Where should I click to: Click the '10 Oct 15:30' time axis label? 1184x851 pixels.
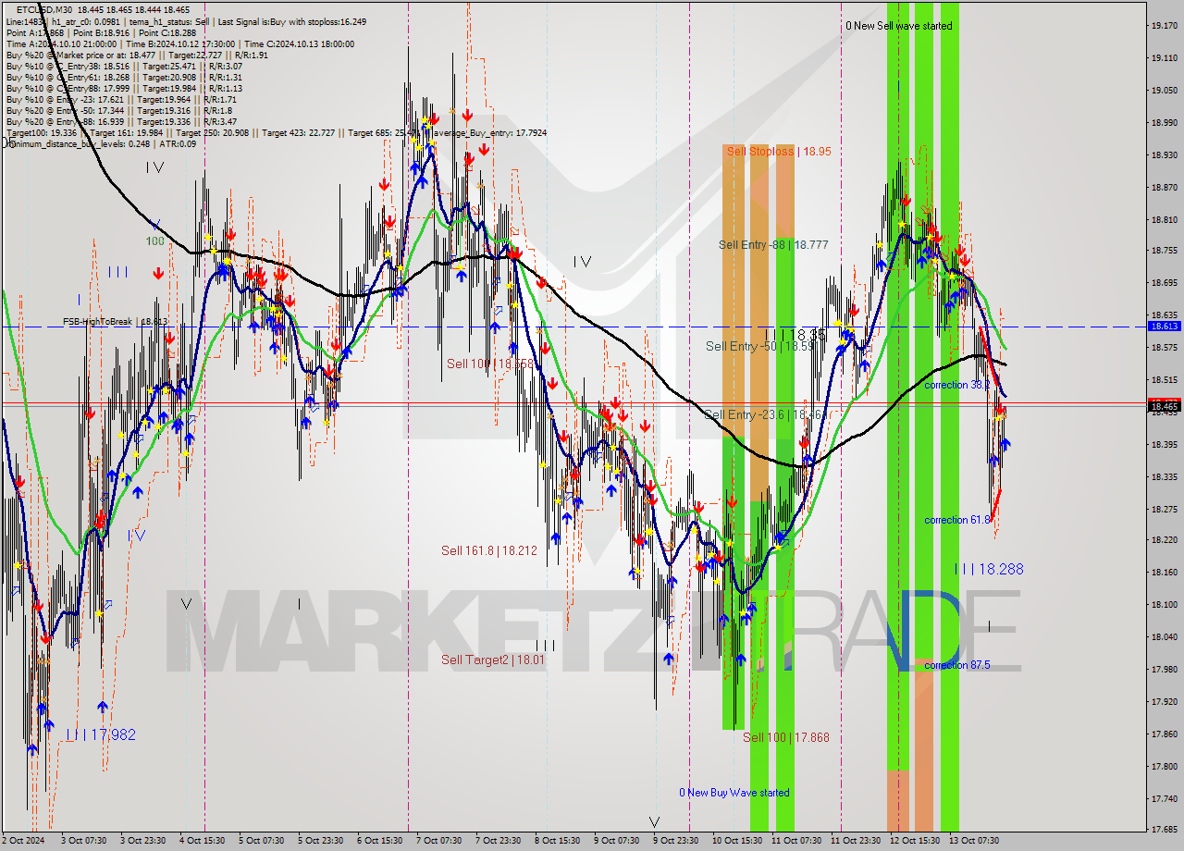[736, 841]
